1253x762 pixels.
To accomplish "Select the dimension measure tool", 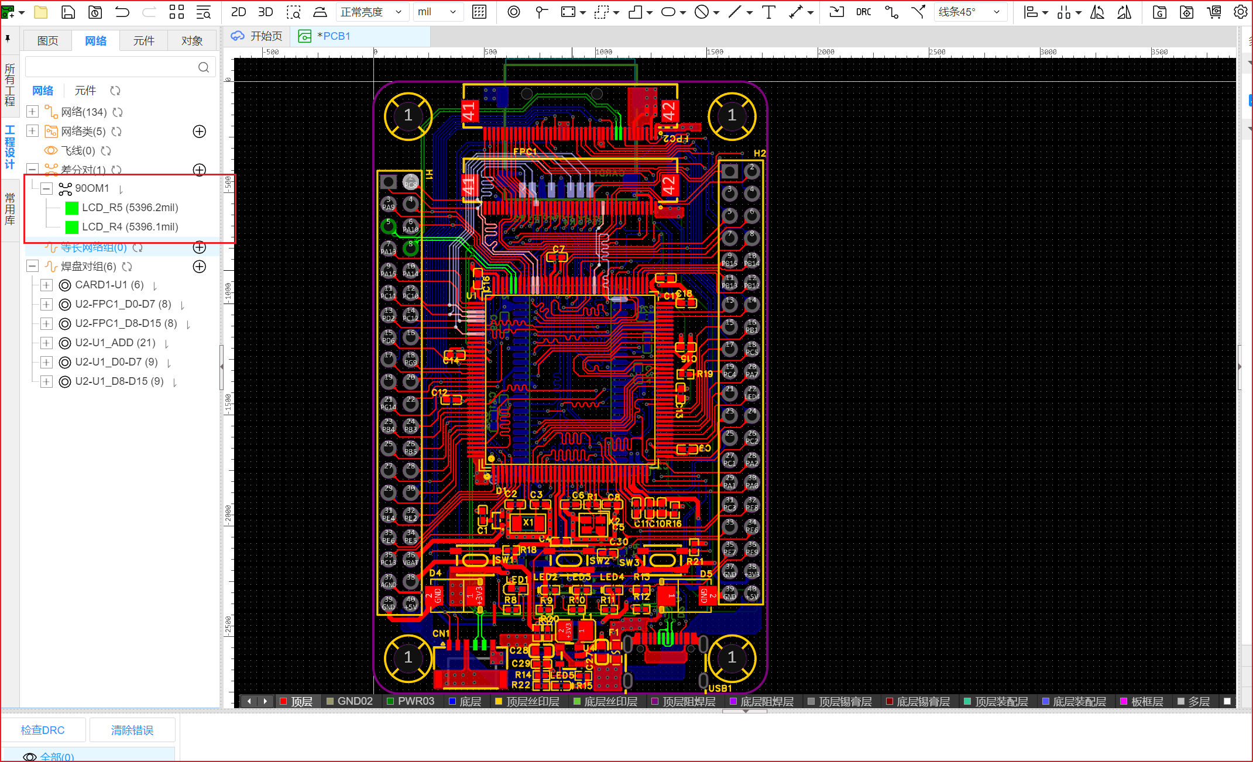I will [x=797, y=12].
